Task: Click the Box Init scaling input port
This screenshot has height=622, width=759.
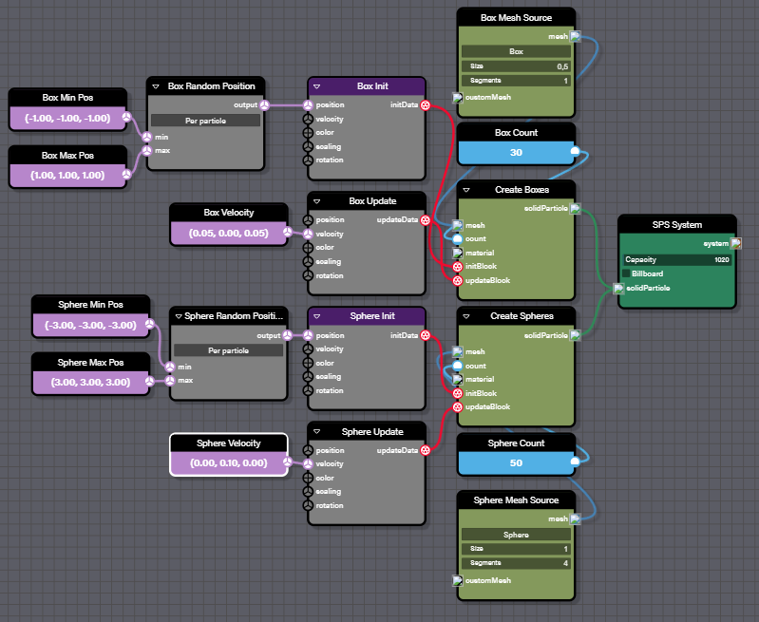Action: coord(308,146)
